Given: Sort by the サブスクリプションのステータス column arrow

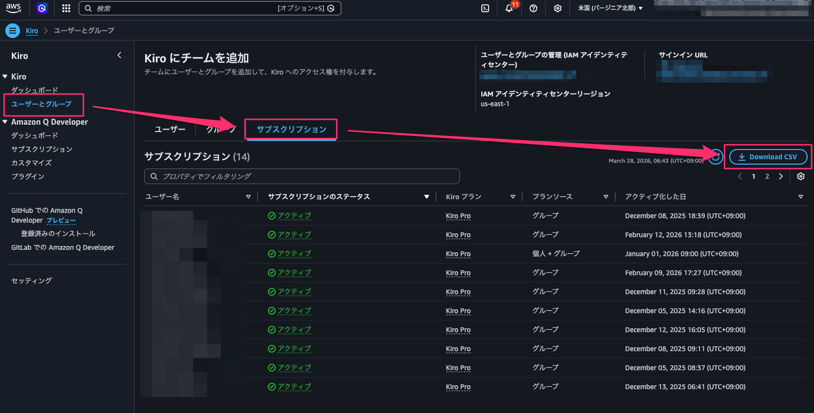Looking at the screenshot, I should click(x=427, y=197).
